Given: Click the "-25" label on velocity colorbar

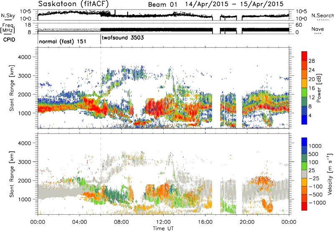Looking at the screenshot, I should tap(314, 178).
